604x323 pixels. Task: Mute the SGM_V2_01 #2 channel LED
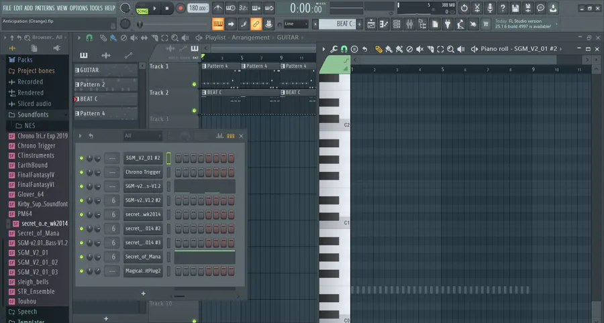81,158
